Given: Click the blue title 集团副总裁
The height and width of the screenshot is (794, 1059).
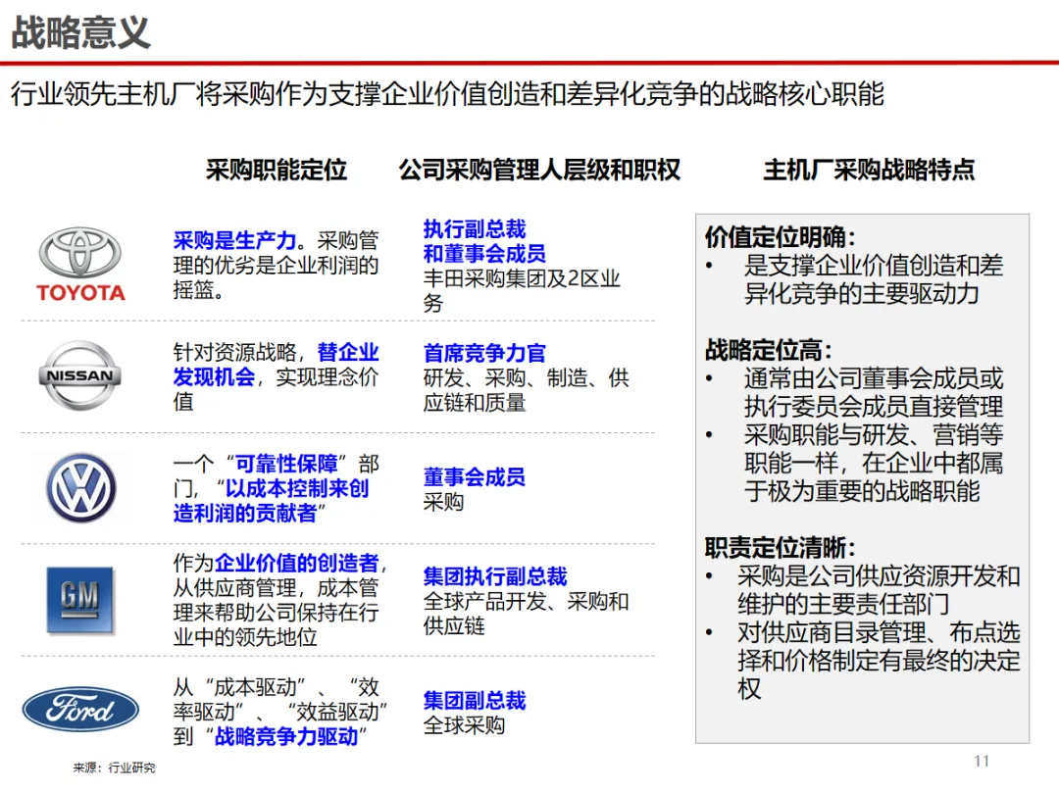Looking at the screenshot, I should [x=475, y=700].
